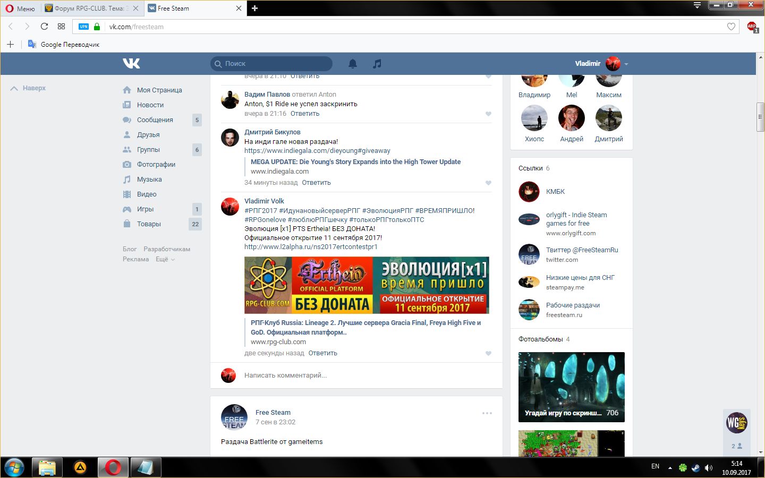Open the music note player icon
Screen dimensions: 765x478
pos(377,64)
